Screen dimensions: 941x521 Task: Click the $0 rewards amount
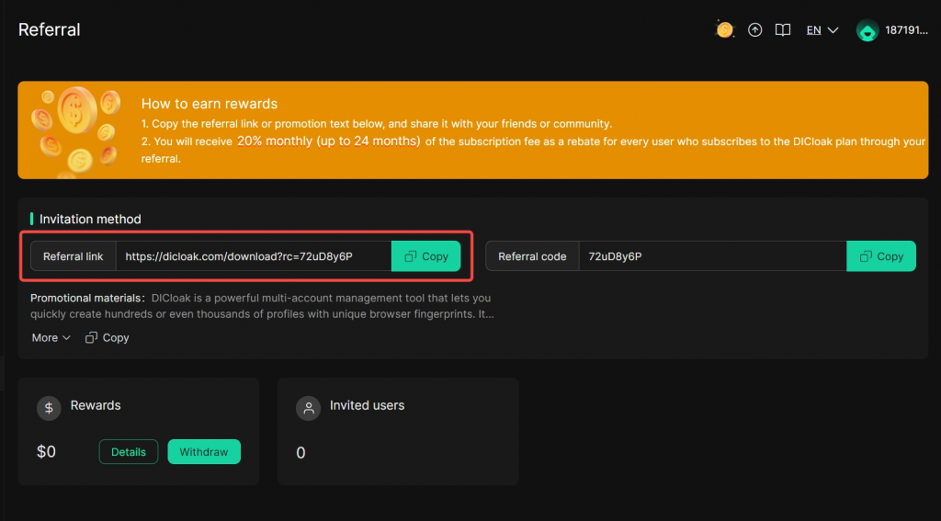pyautogui.click(x=46, y=452)
